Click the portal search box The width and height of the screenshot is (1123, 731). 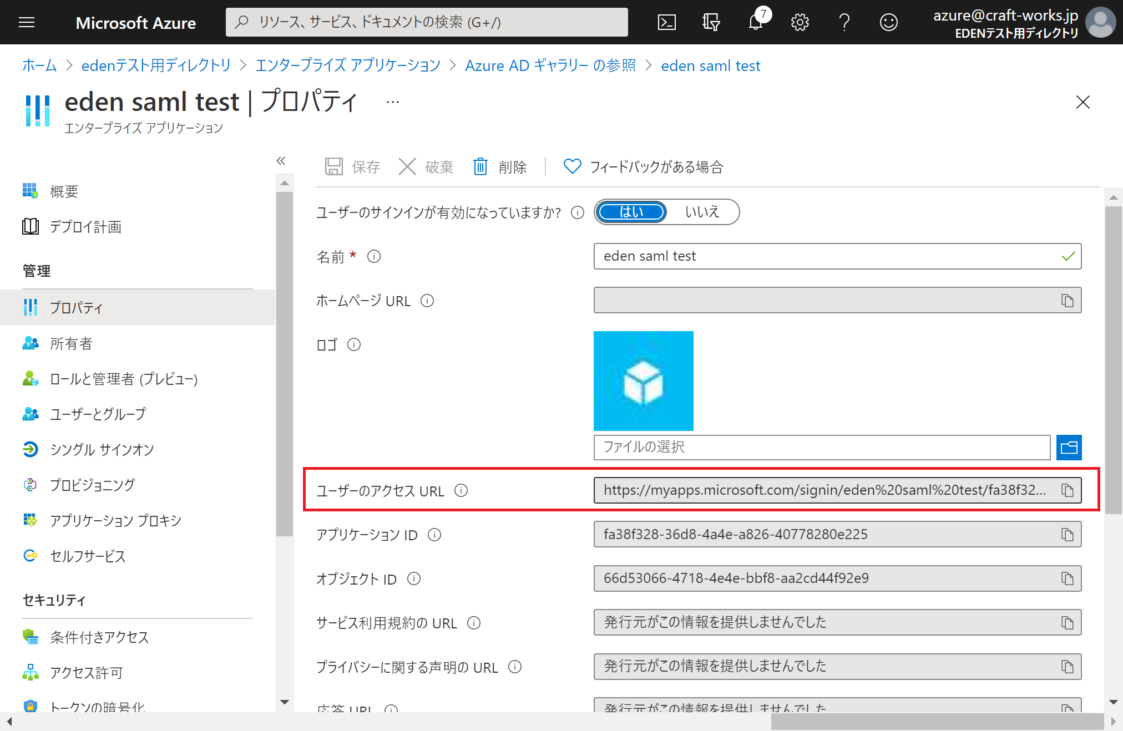[427, 22]
